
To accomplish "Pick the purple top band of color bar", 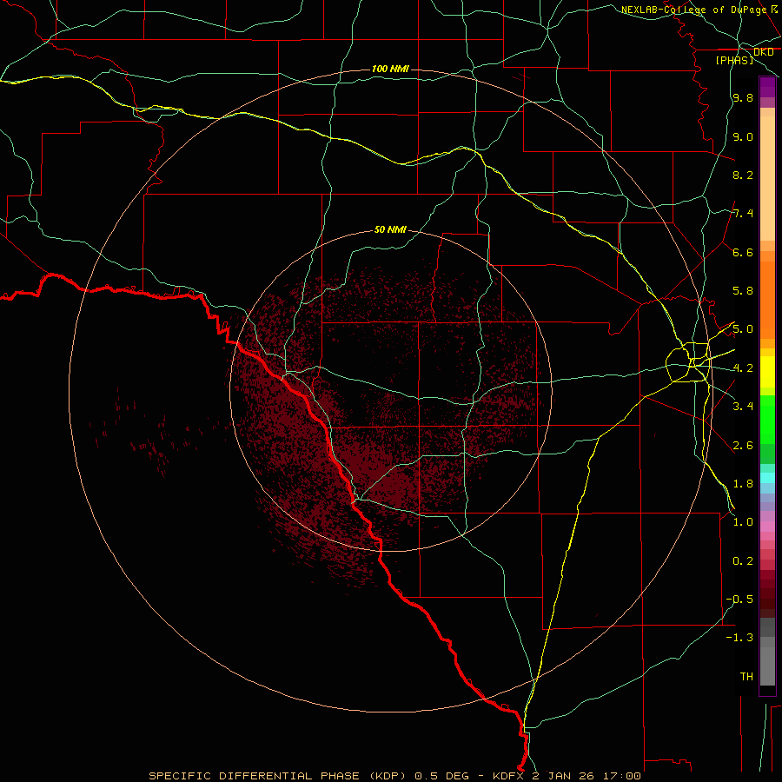I will click(767, 87).
